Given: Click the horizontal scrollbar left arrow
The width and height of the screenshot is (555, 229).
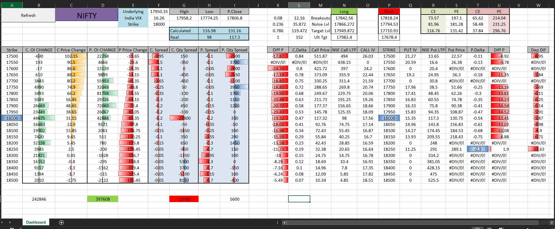Looking at the screenshot, I should pos(284,222).
